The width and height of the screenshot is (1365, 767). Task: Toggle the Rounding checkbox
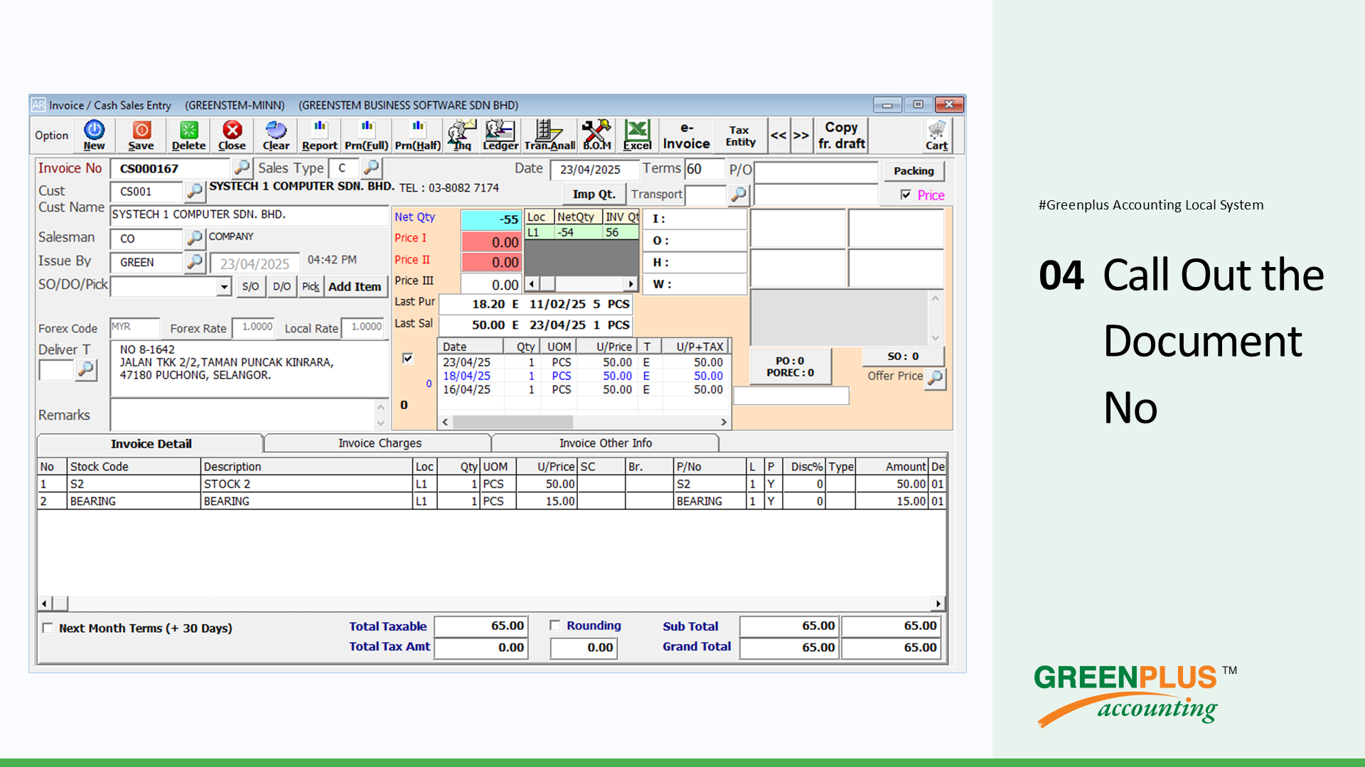(x=555, y=626)
